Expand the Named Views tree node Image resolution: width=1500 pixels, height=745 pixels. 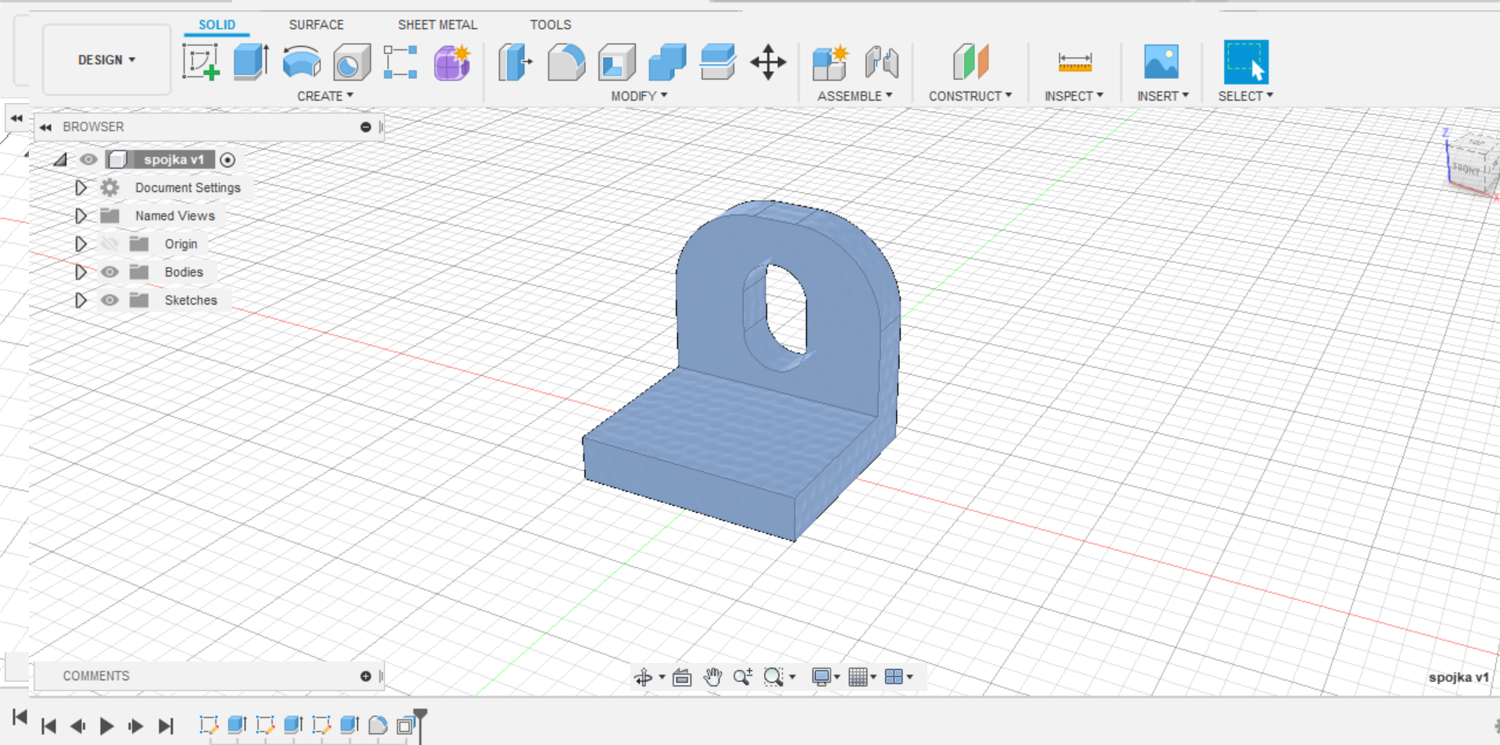[x=80, y=216]
